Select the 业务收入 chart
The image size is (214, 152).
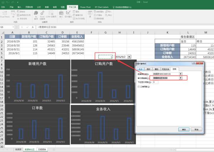pyautogui.click(x=103, y=125)
